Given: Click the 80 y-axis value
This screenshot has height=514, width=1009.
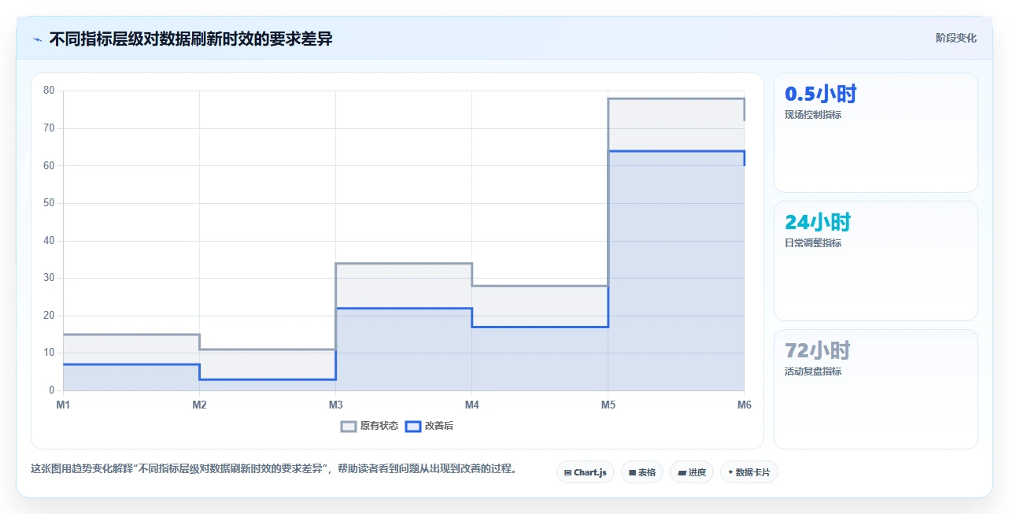Looking at the screenshot, I should [x=49, y=91].
